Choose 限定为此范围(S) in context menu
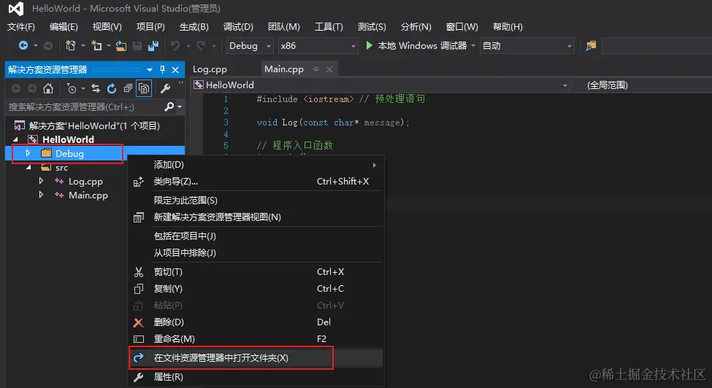This screenshot has height=388, width=712. pos(256,201)
